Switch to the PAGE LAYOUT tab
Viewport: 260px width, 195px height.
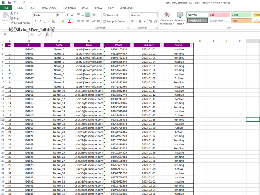pos(50,8)
